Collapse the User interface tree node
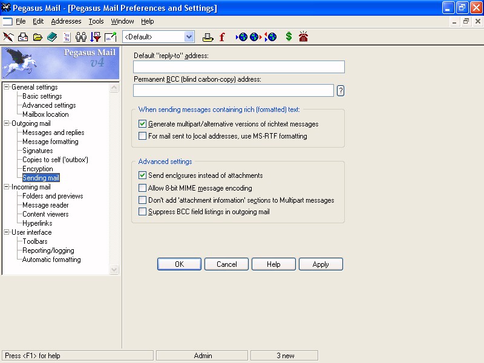 [7, 232]
